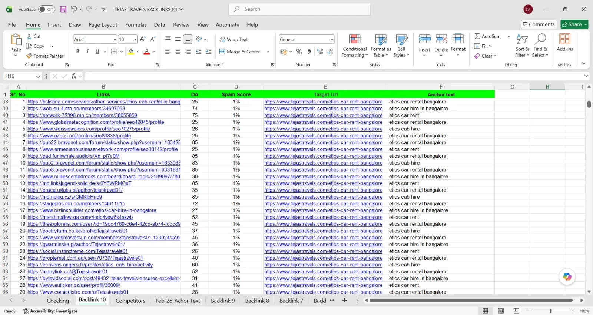Expand Merge & Center options arrow

(268, 52)
